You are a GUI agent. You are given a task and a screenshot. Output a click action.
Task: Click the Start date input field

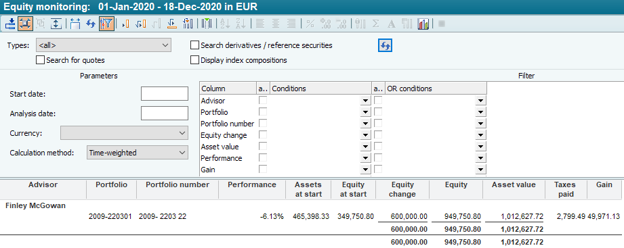[x=165, y=94]
